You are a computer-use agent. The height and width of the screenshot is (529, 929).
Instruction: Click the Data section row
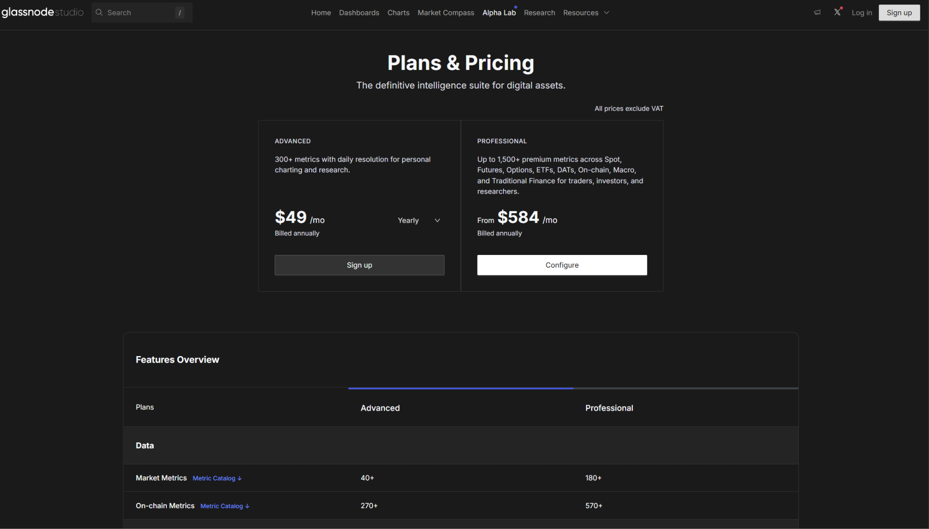pos(460,446)
